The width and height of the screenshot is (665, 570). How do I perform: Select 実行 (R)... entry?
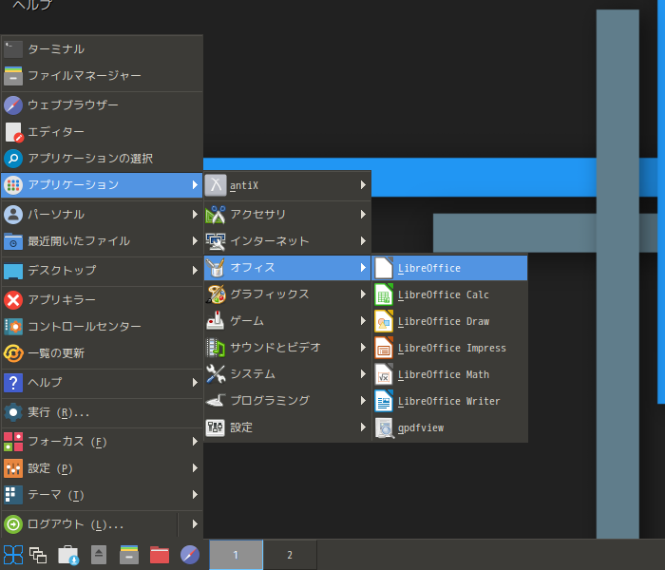tap(102, 412)
